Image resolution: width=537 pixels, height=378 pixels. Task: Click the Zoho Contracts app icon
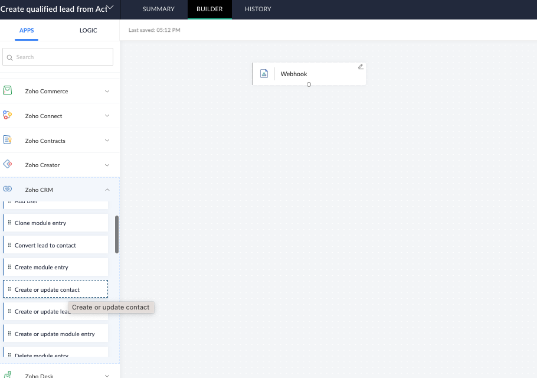click(7, 140)
